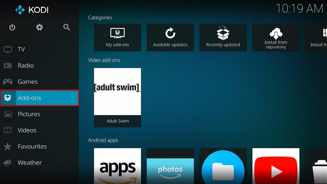This screenshot has height=184, width=327.
Task: Click the Add-ons box icon in sidebar
Action: tap(8, 98)
